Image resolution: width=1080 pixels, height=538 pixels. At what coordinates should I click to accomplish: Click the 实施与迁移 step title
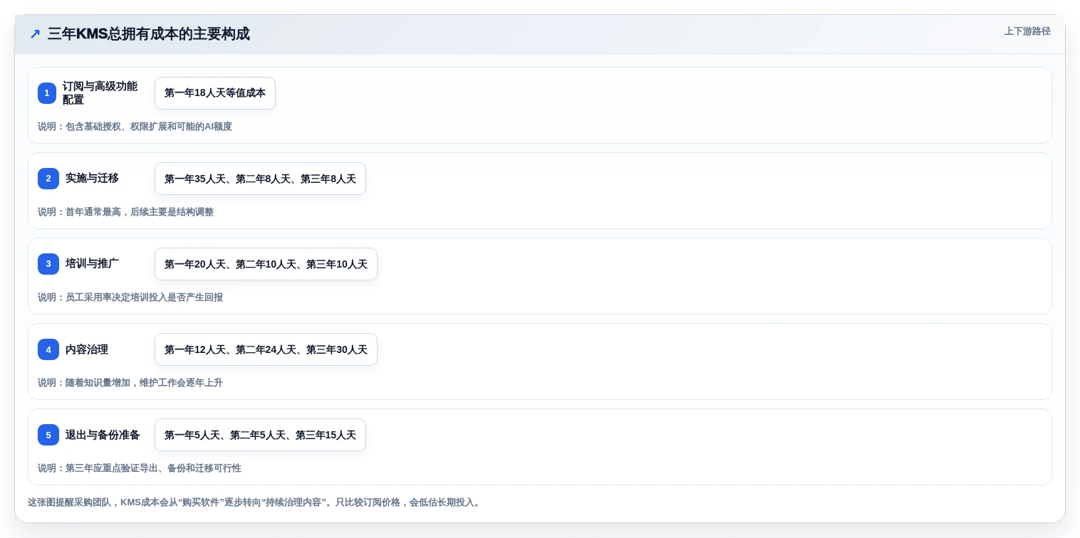(x=92, y=179)
